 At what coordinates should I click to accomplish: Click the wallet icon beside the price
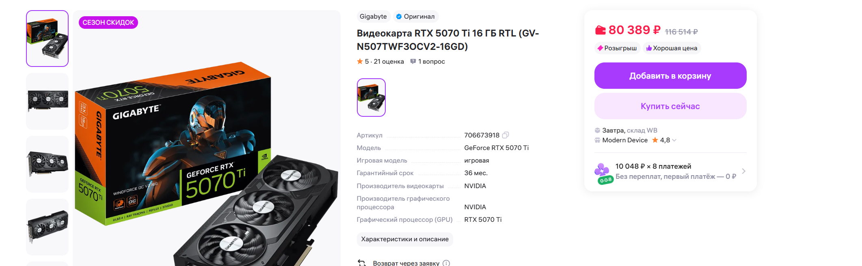point(601,30)
